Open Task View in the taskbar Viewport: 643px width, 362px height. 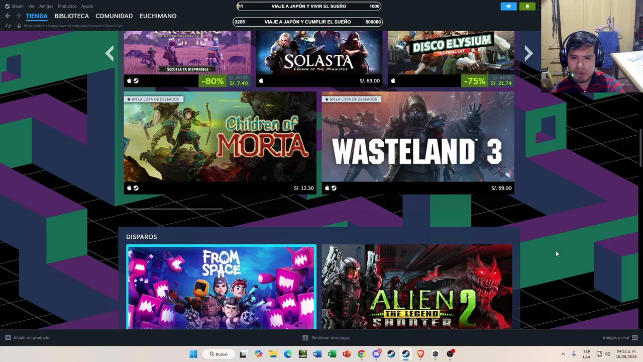coord(243,354)
